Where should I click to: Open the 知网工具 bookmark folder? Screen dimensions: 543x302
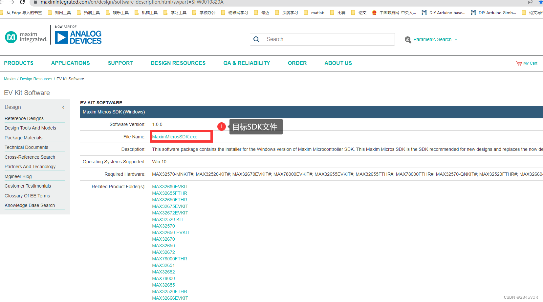tap(59, 13)
